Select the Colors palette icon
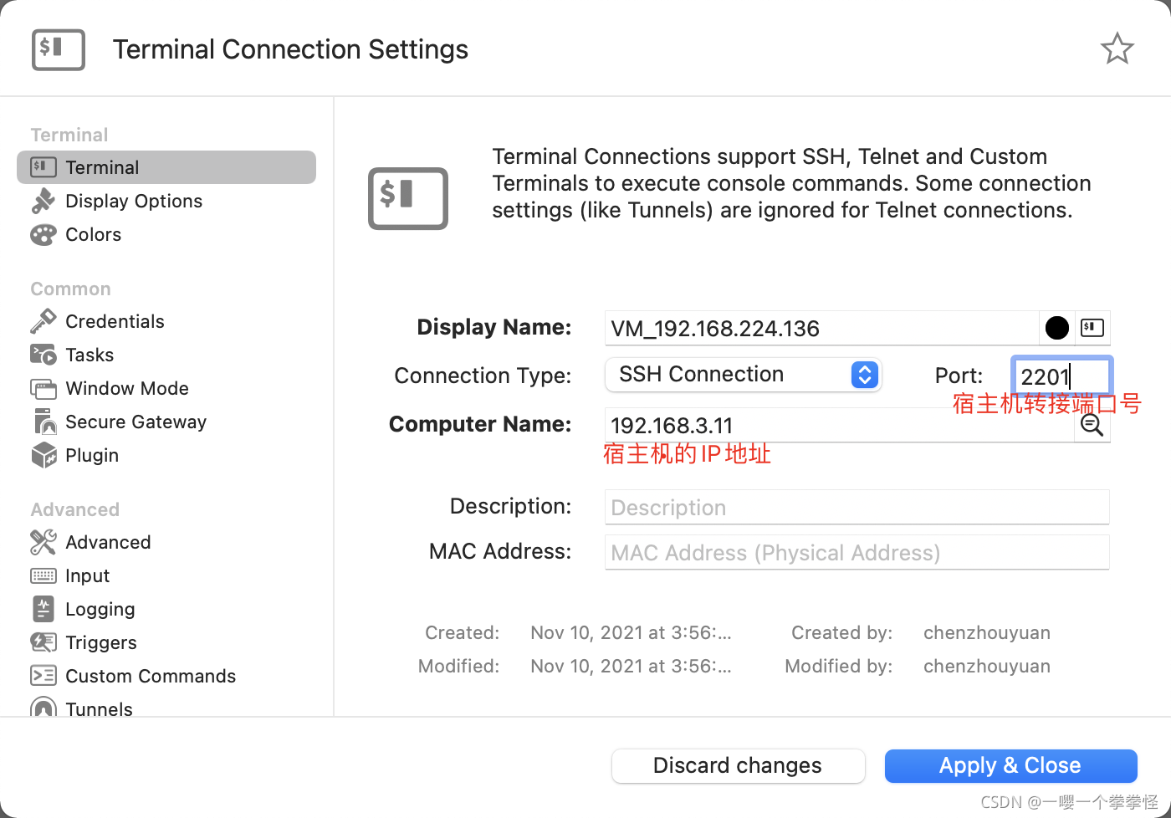The image size is (1171, 818). [x=43, y=235]
